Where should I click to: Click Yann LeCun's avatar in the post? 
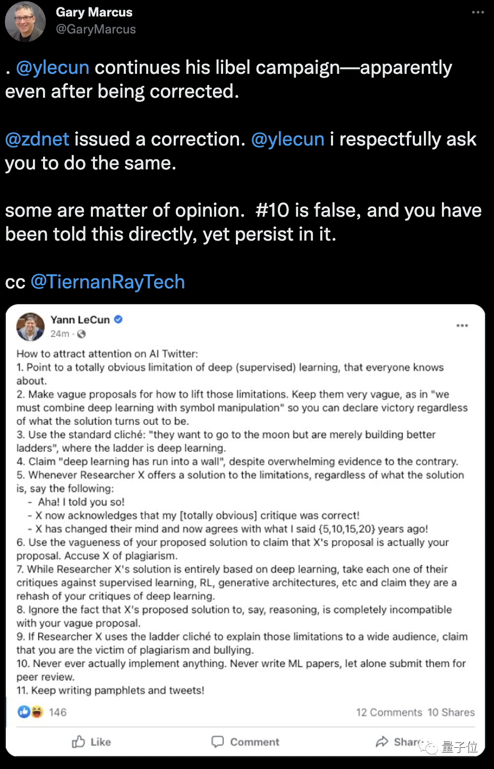(30, 327)
